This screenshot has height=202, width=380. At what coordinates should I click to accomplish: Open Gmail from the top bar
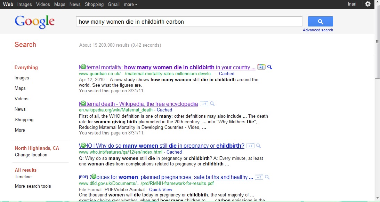tap(114, 5)
